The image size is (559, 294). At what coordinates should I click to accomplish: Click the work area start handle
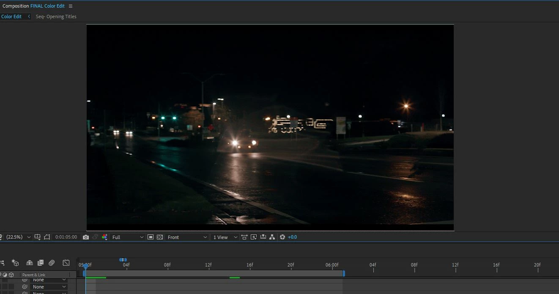tap(84, 274)
